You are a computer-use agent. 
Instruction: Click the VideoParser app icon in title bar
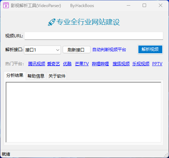point(6,5)
